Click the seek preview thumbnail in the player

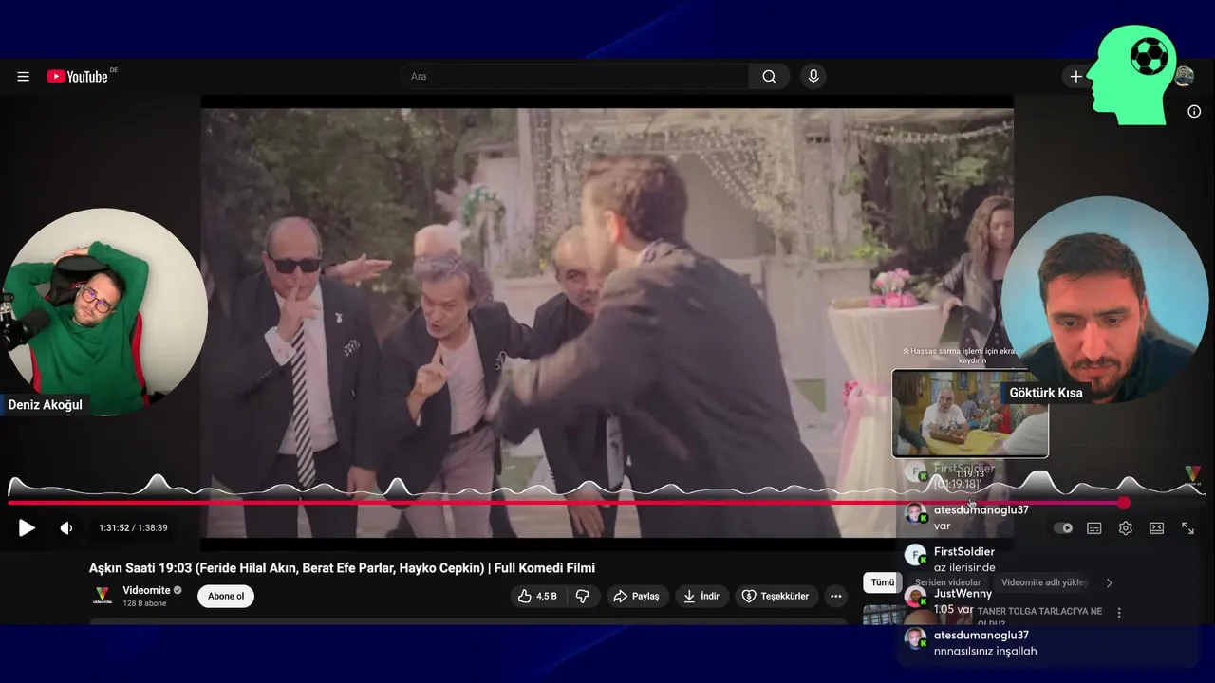point(970,414)
